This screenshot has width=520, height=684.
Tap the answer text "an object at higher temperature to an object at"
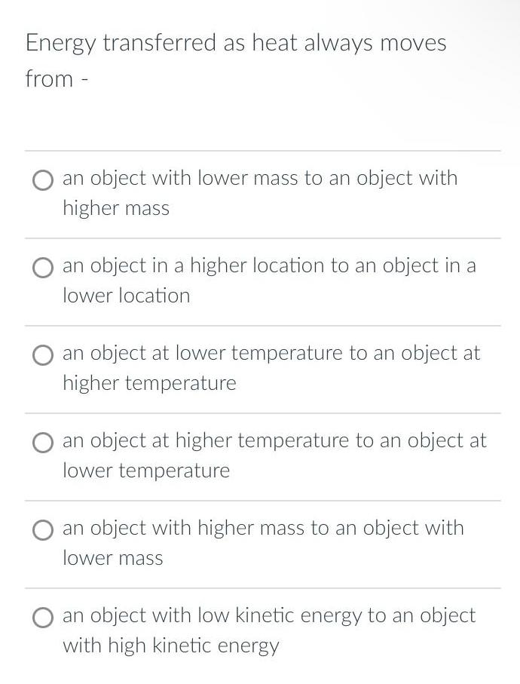click(x=274, y=440)
